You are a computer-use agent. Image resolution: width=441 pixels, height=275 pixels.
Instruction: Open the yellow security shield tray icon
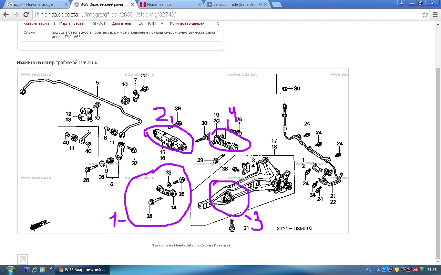(x=397, y=270)
